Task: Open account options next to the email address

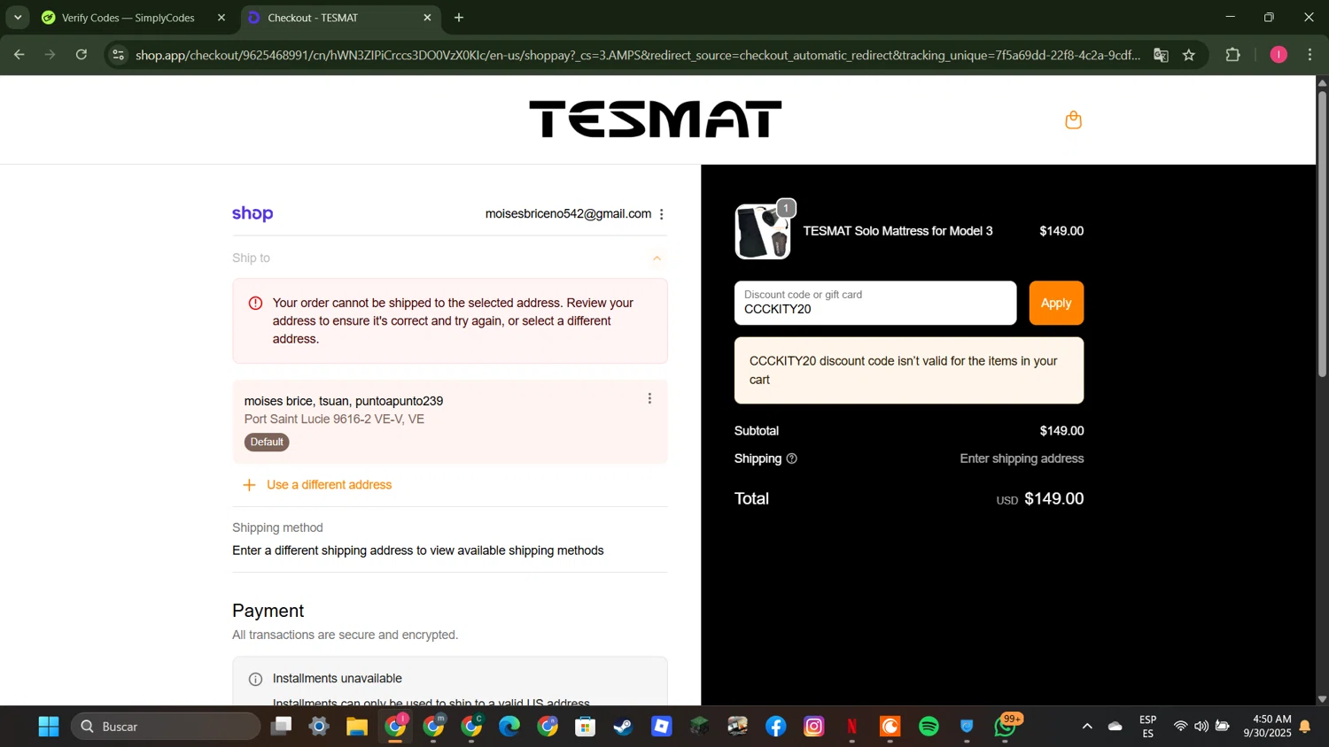Action: [662, 214]
